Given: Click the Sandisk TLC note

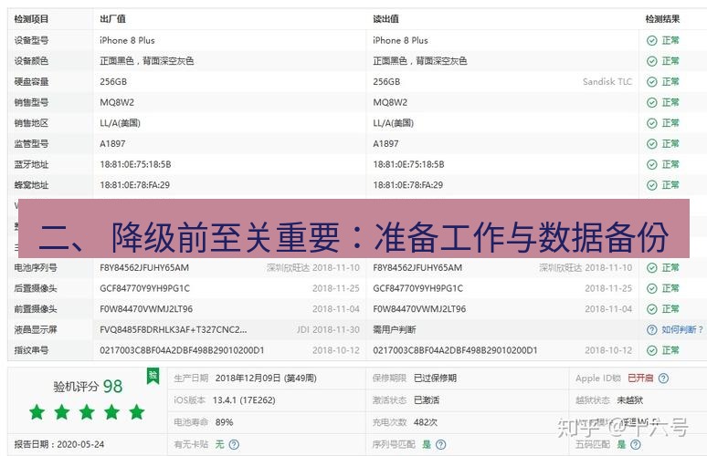Looking at the screenshot, I should click(x=607, y=82).
